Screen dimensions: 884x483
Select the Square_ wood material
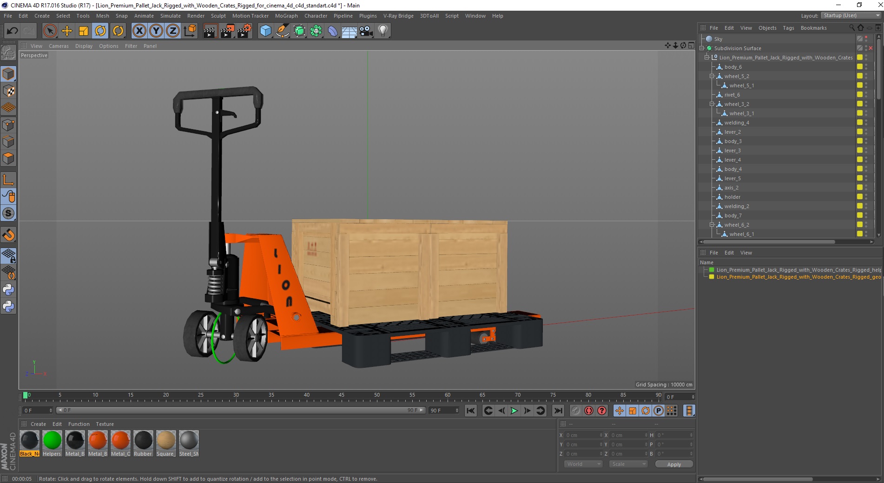point(166,443)
